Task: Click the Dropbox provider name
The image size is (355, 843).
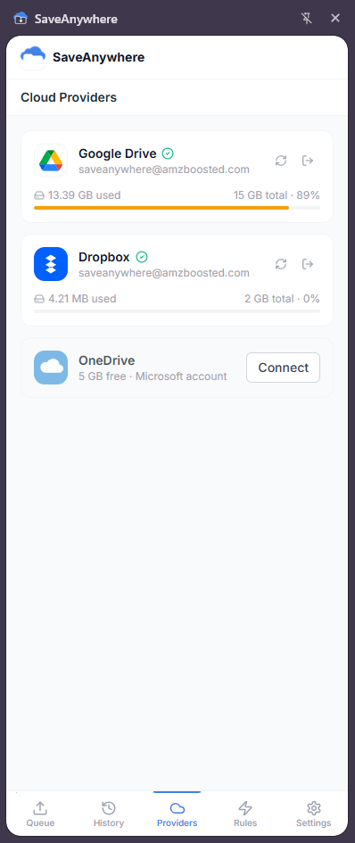Action: 104,257
